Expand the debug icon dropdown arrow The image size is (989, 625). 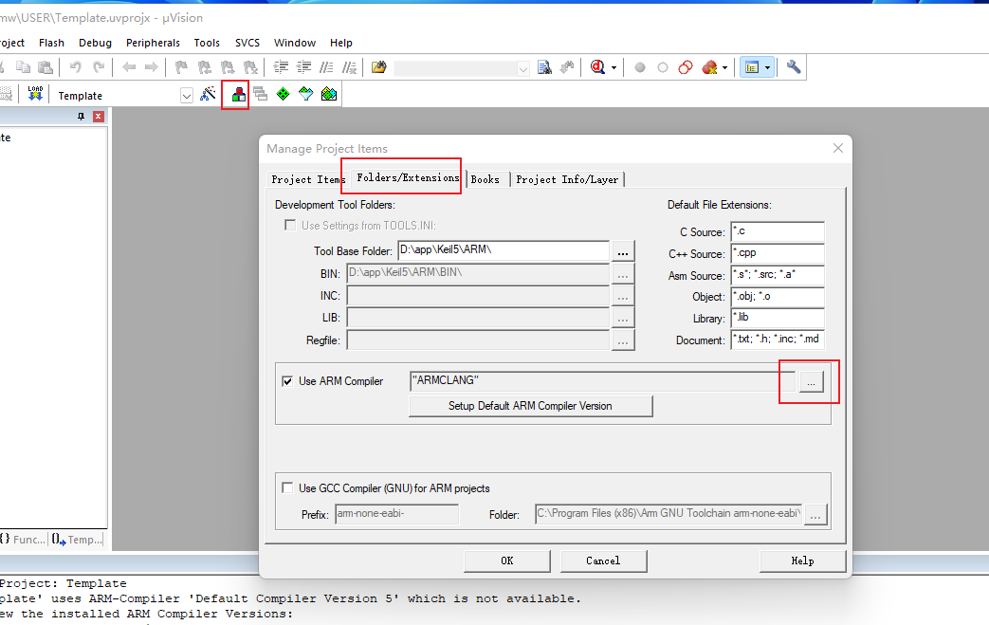point(614,67)
